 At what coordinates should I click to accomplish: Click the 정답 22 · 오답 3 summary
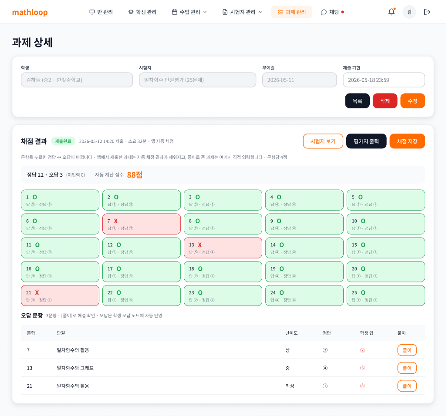45,175
